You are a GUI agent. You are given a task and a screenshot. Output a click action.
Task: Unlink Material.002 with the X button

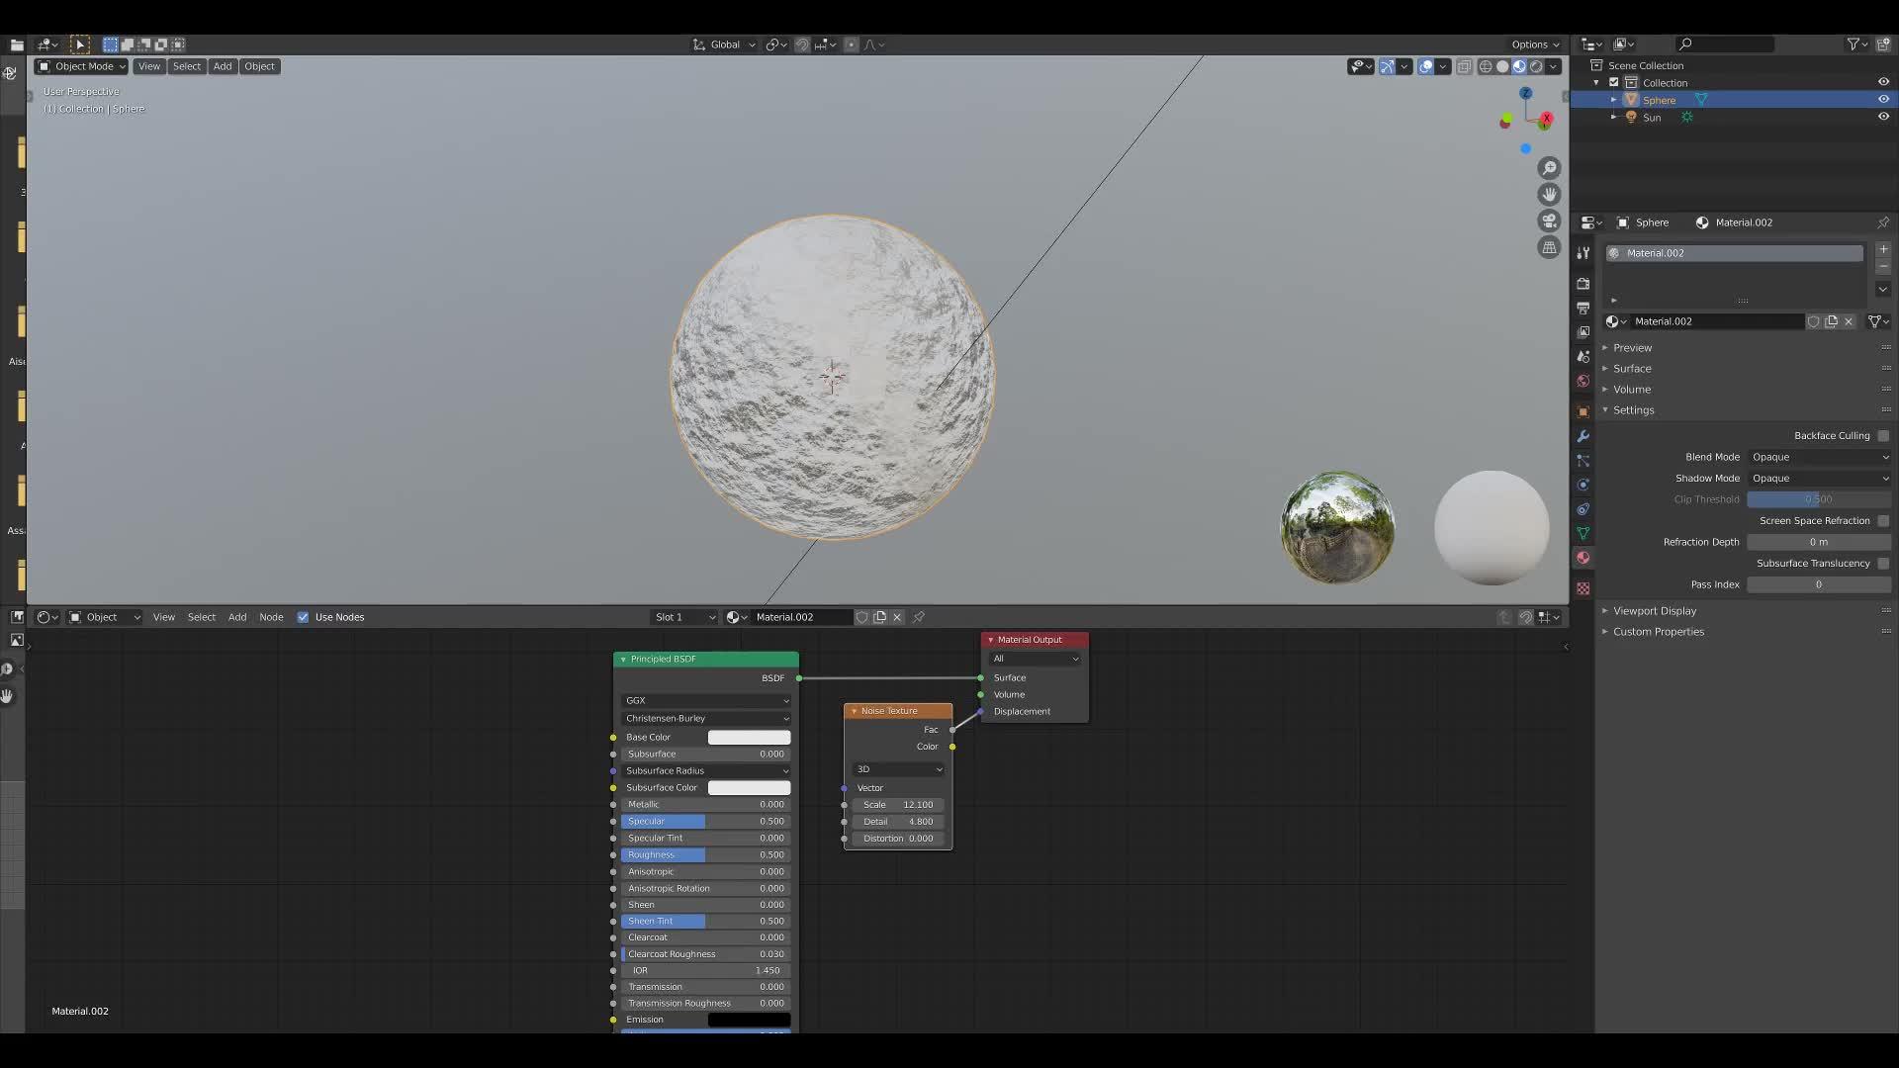pyautogui.click(x=1849, y=321)
